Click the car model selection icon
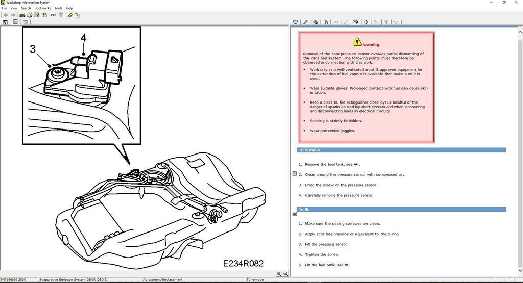This screenshot has height=283, width=523. point(22,15)
